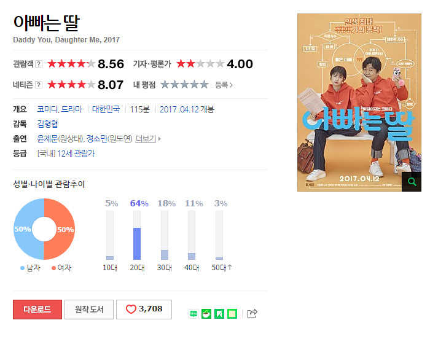The image size is (430, 339).
Task: Open the 대한민국 country link
Action: tap(106, 109)
